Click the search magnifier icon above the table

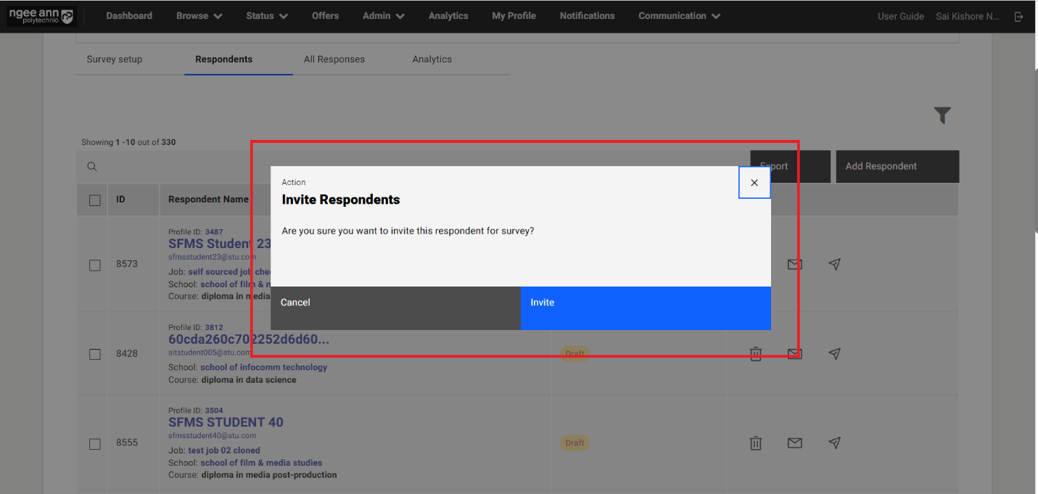pyautogui.click(x=92, y=167)
